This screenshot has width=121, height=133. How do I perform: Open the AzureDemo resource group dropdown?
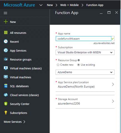[x=85, y=72]
